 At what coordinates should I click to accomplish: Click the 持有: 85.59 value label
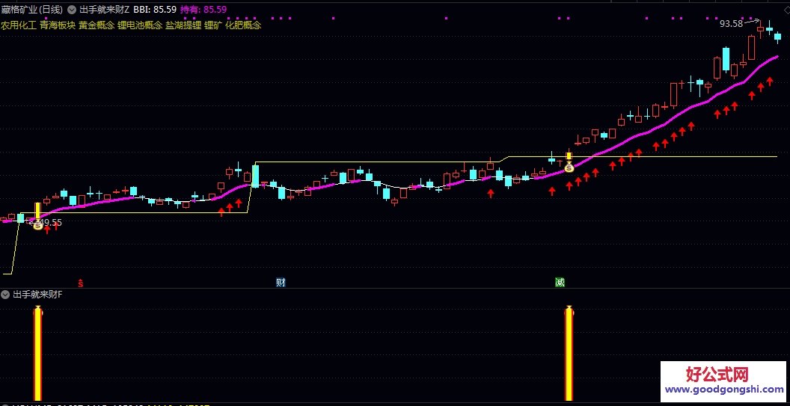coord(203,10)
